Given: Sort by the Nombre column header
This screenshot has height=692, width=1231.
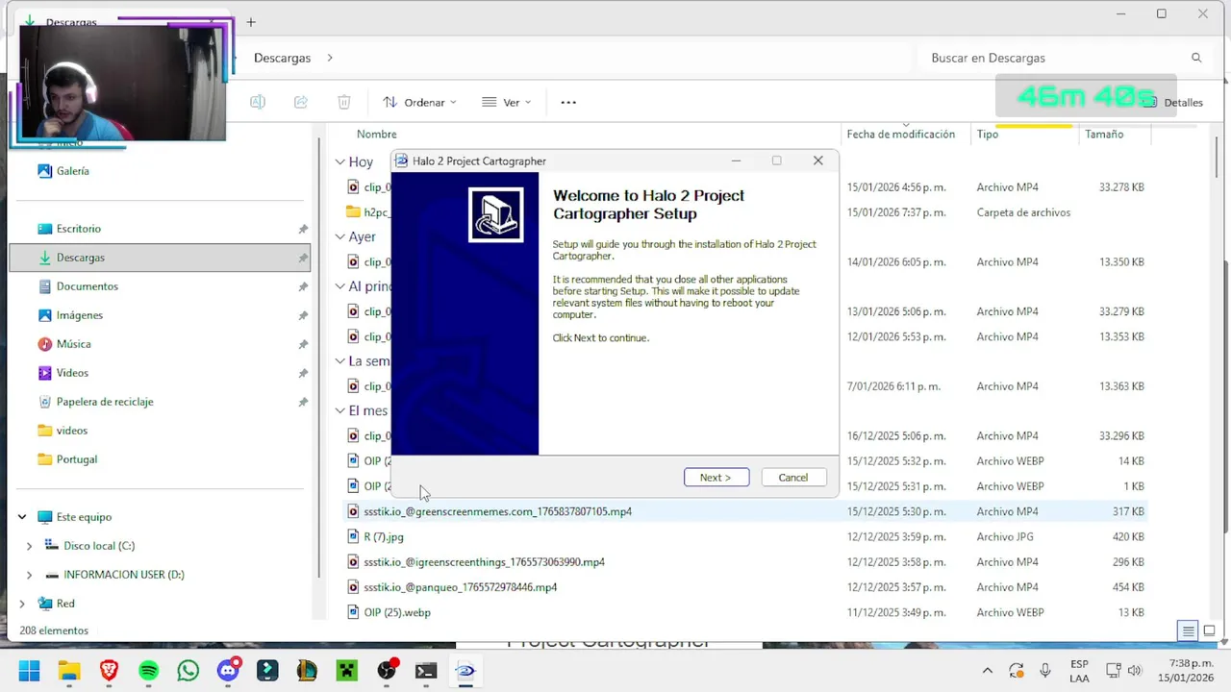Looking at the screenshot, I should 376,135.
